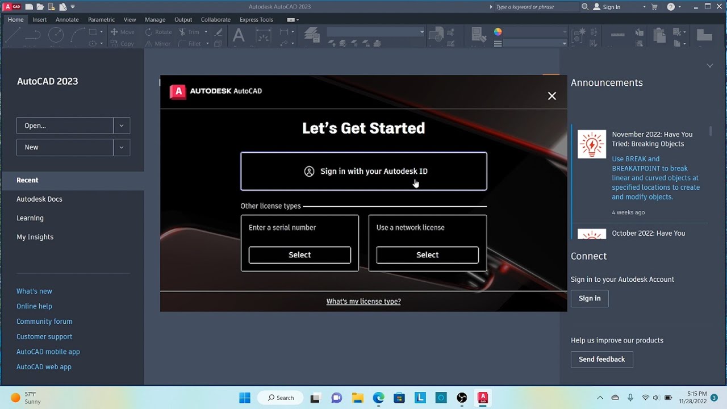Click Save to Web & Mobile icon
The width and height of the screenshot is (727, 409).
(x=63, y=7)
